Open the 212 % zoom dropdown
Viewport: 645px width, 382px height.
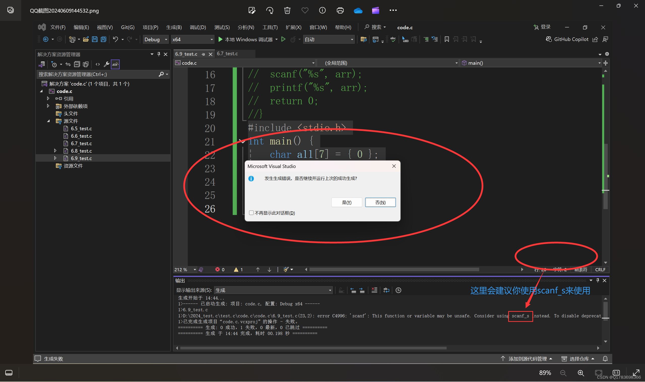(x=185, y=270)
